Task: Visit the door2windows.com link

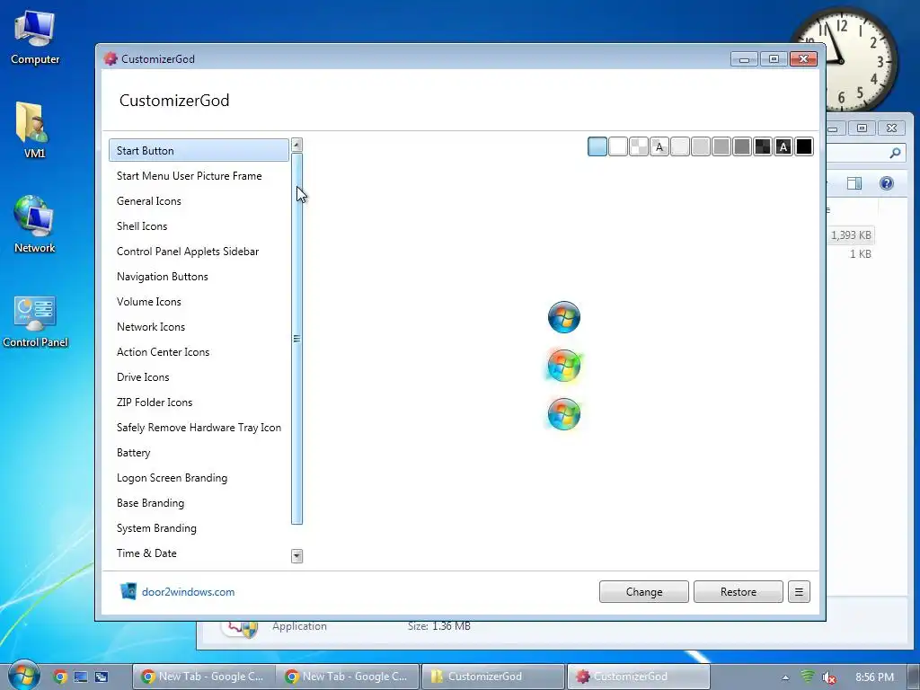Action: coord(189,592)
